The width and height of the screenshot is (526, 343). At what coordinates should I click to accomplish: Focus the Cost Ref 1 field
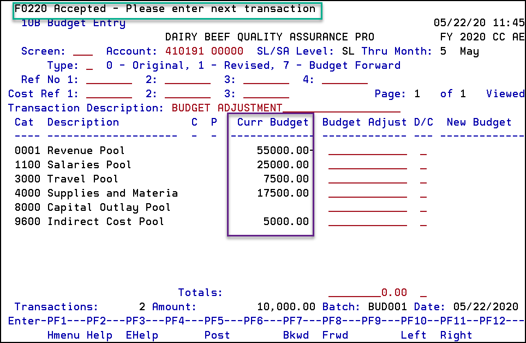[x=109, y=94]
